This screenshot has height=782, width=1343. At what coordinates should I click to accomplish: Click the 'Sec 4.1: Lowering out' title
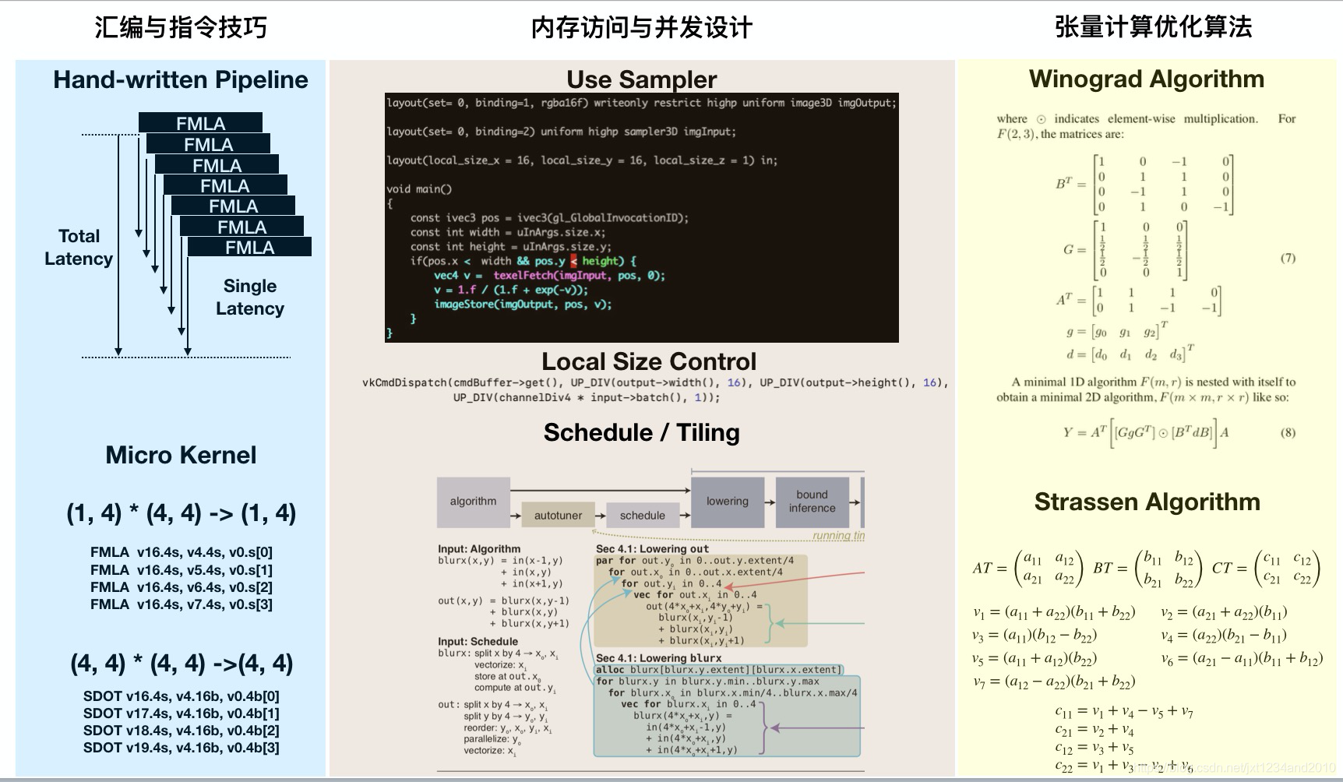(652, 549)
